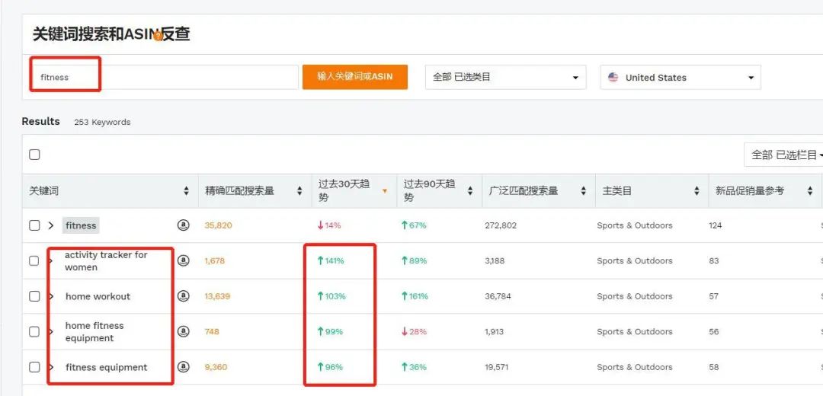Sort by 精确匹配搜索量 column arrows
Screen dimensions: 823x396
point(299,191)
